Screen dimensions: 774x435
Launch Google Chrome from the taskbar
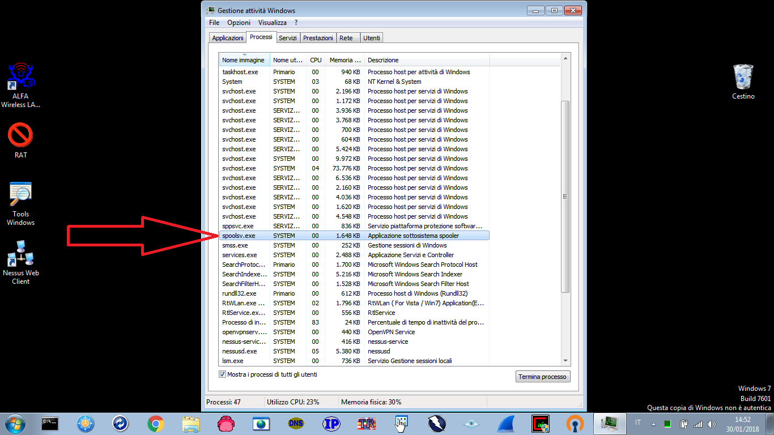pyautogui.click(x=156, y=423)
